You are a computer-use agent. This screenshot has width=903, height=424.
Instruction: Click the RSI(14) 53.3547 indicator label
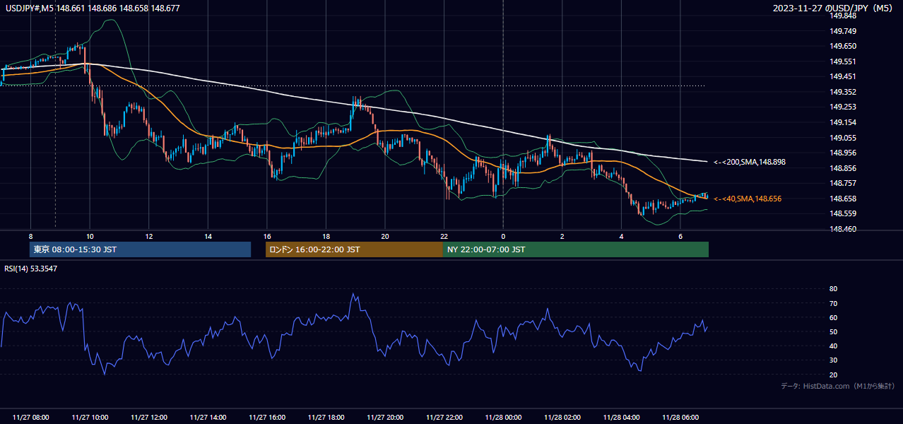click(x=31, y=269)
